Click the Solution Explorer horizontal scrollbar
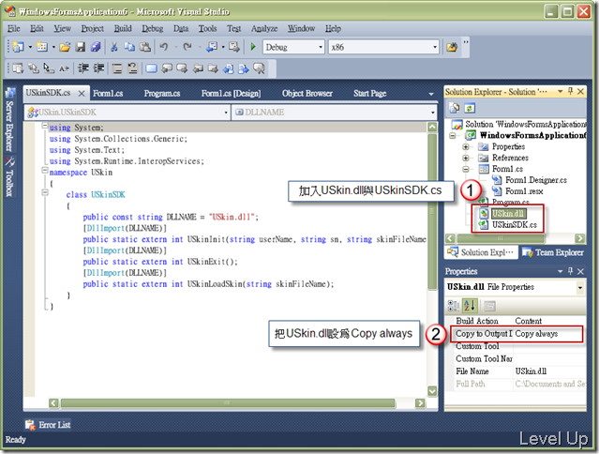This screenshot has width=599, height=454. pyautogui.click(x=515, y=238)
